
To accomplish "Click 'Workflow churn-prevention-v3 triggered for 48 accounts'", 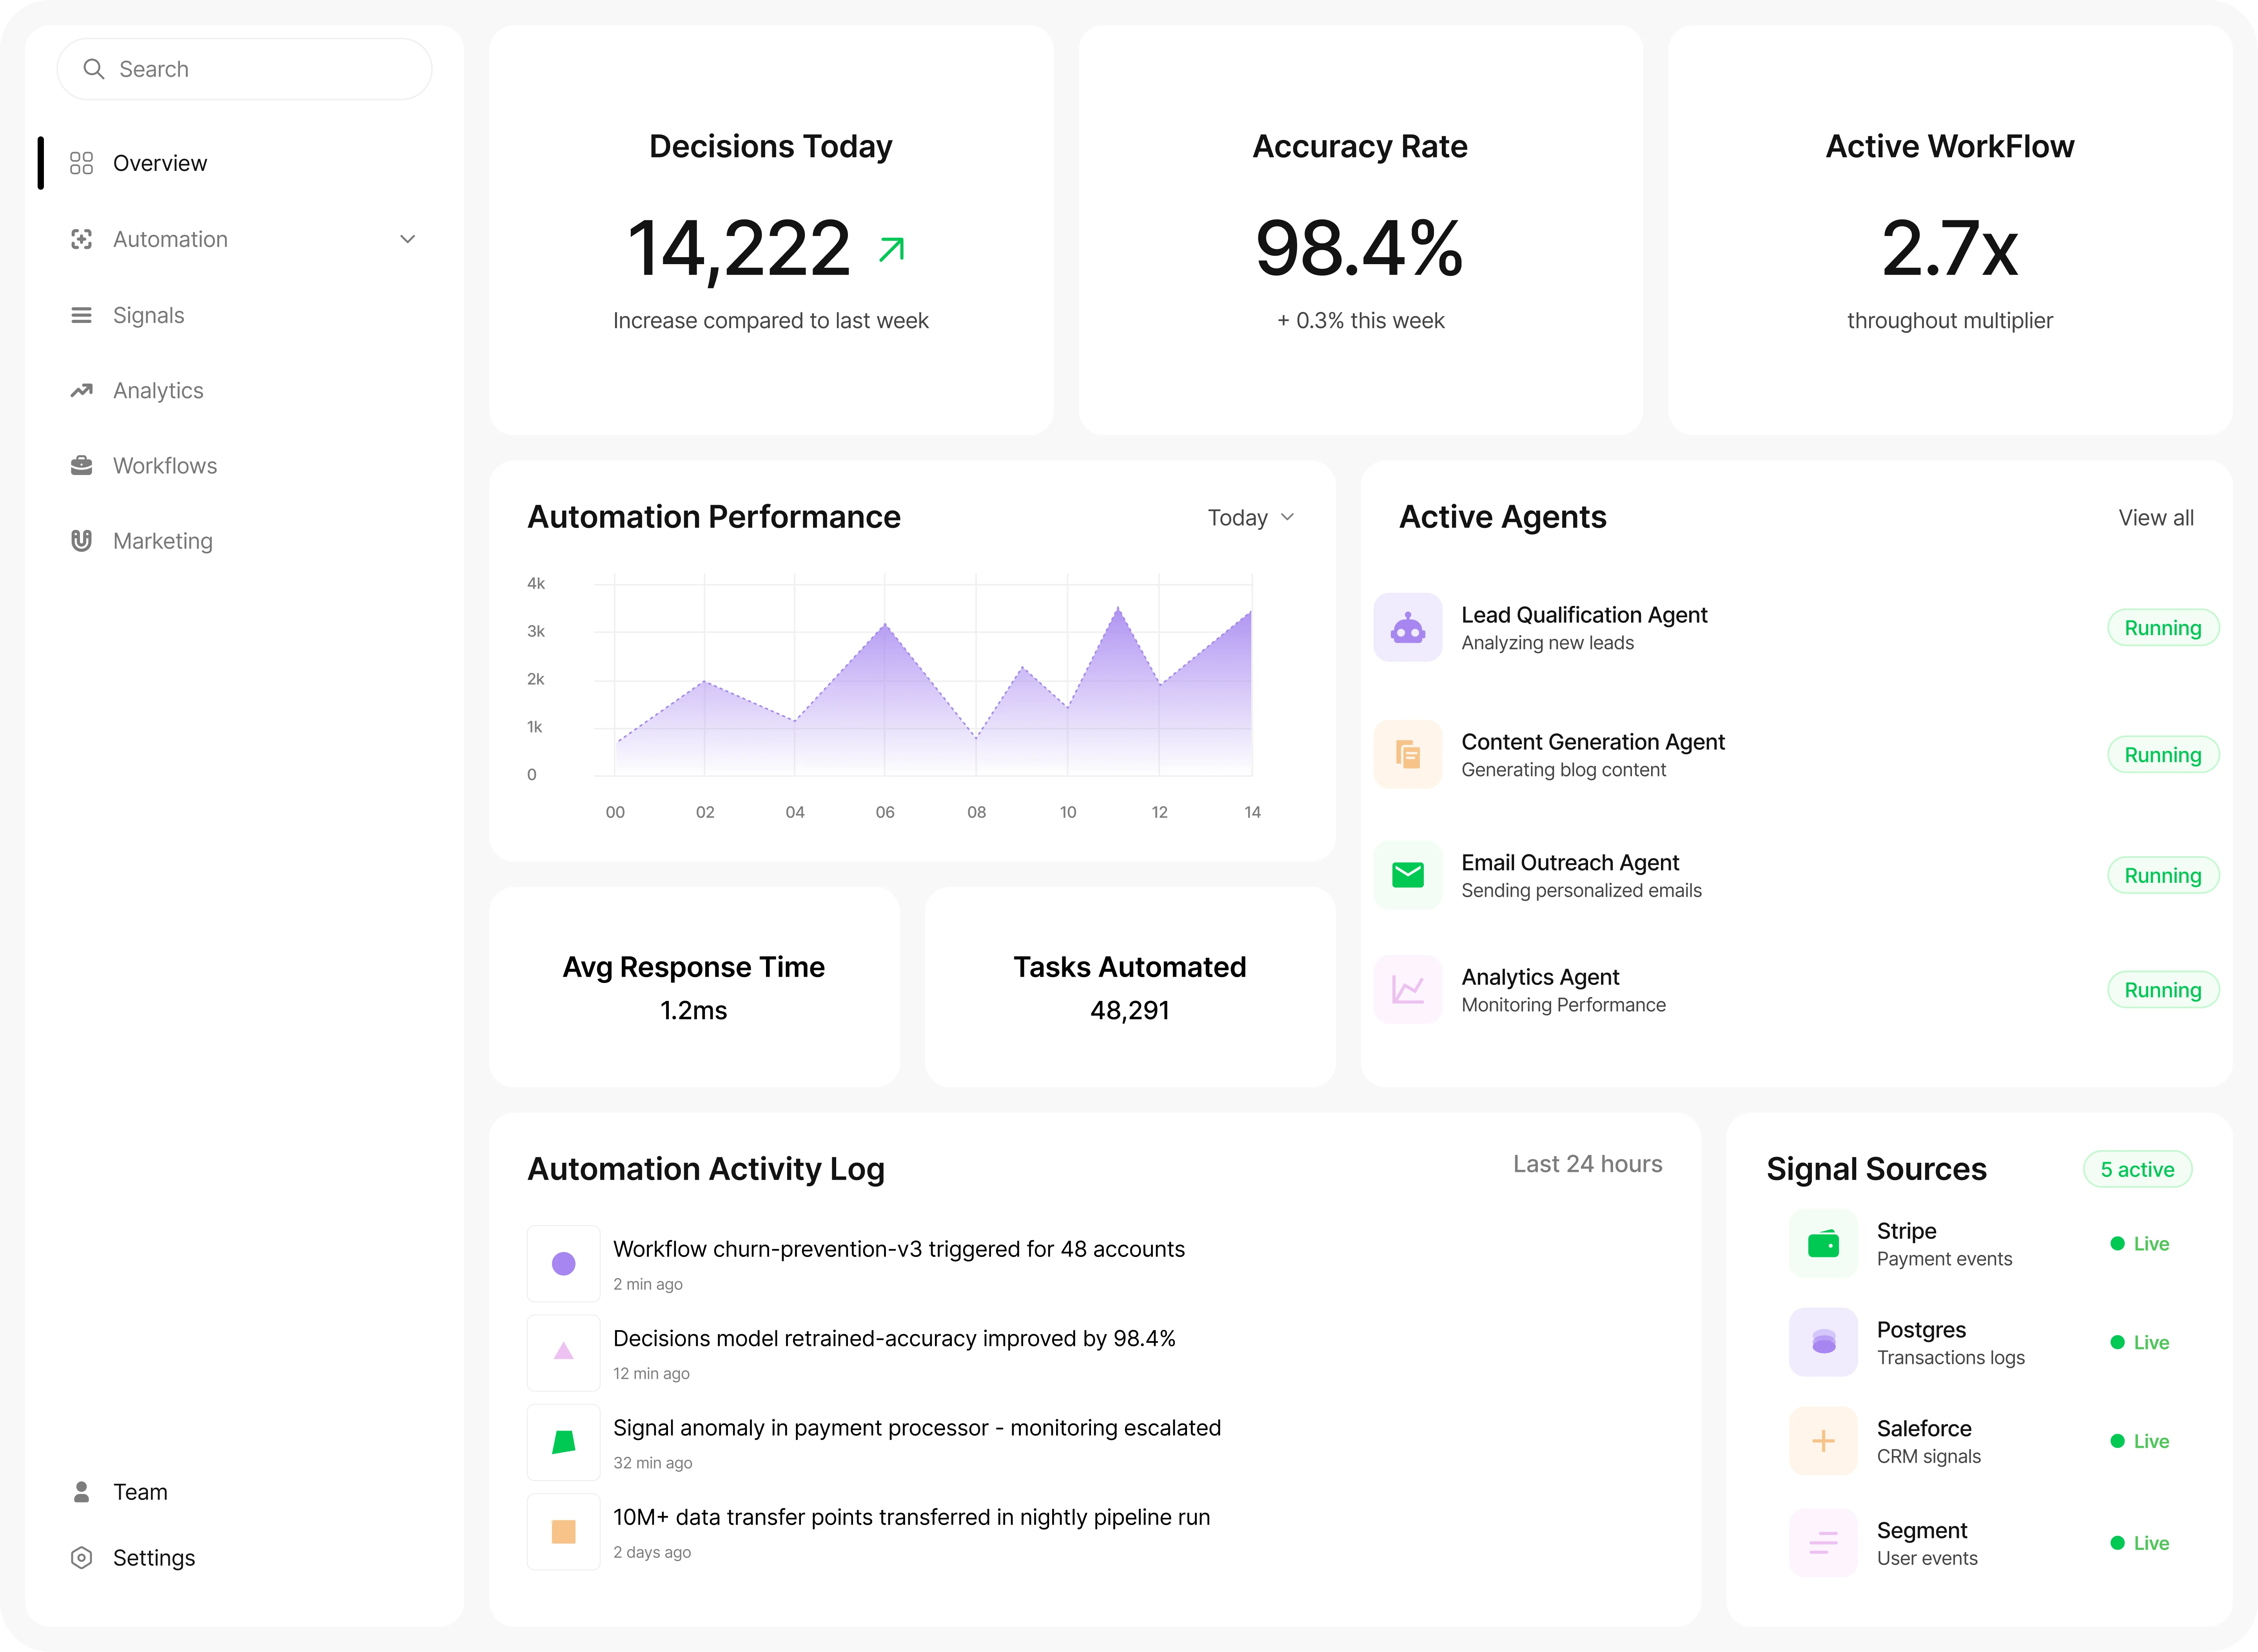I will point(898,1249).
